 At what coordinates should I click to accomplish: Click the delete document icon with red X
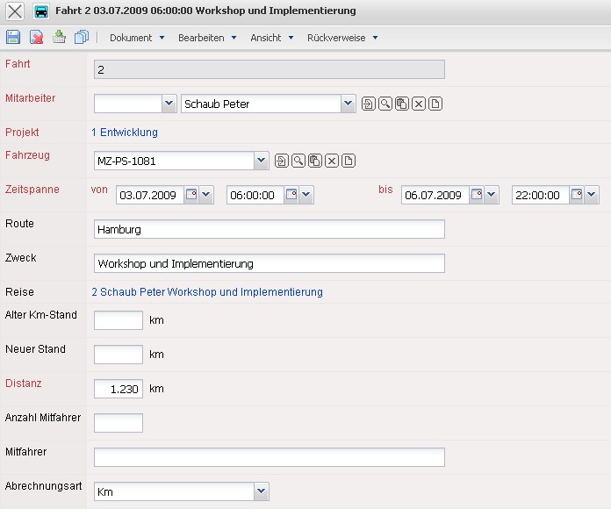click(37, 37)
